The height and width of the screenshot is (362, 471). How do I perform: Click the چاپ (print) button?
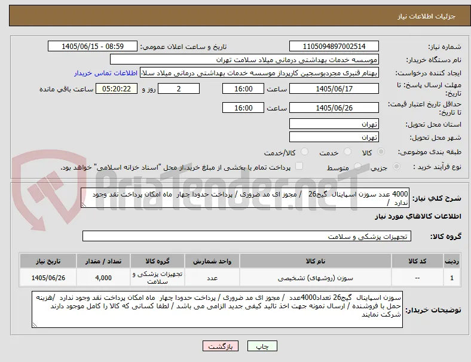262,346
